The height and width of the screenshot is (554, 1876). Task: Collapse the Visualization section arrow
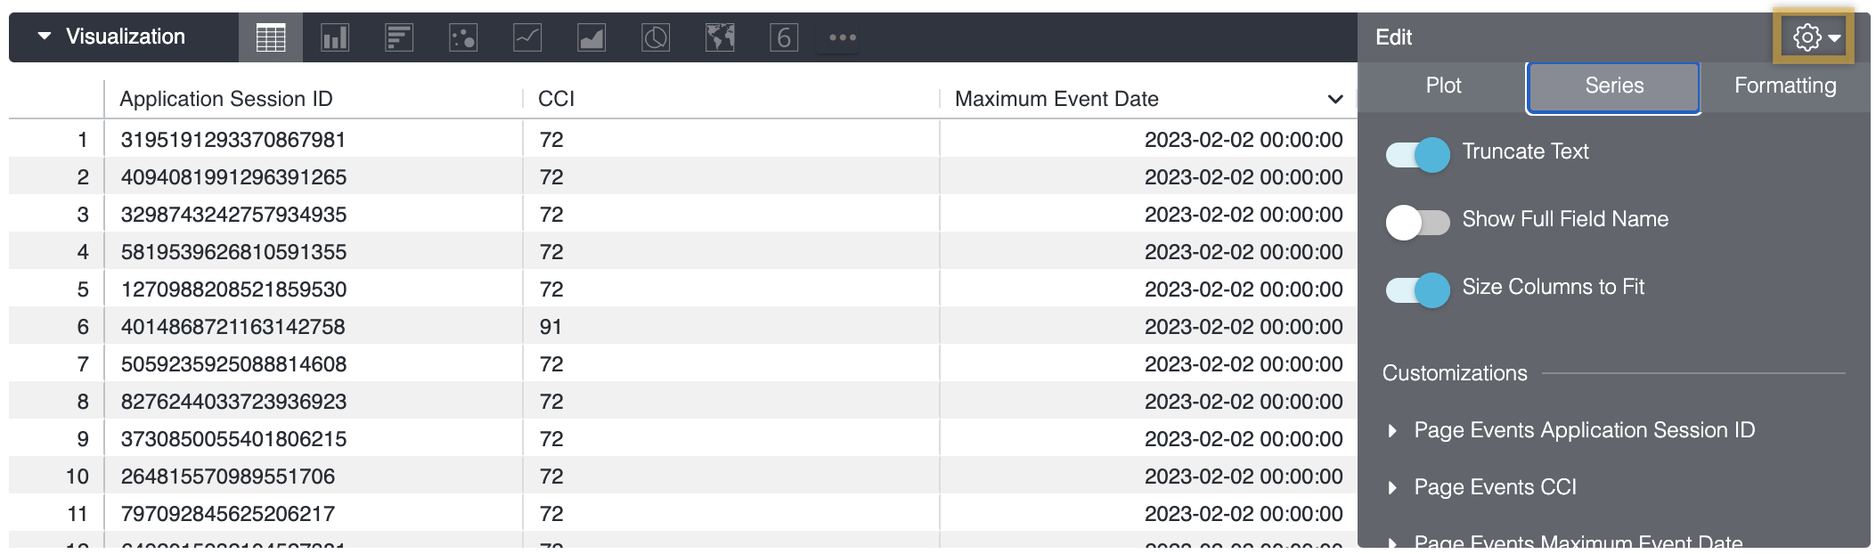[x=44, y=37]
